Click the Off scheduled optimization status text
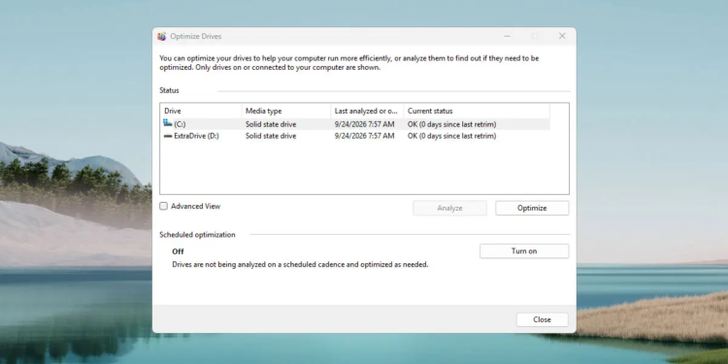728x364 pixels. click(x=178, y=251)
